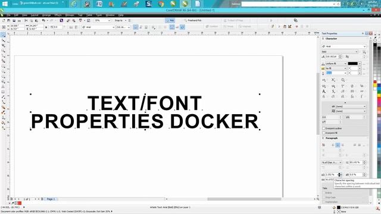This screenshot has height=214, width=381.
Task: Select the Color Eyedropper tool
Action: click(x=3, y=112)
